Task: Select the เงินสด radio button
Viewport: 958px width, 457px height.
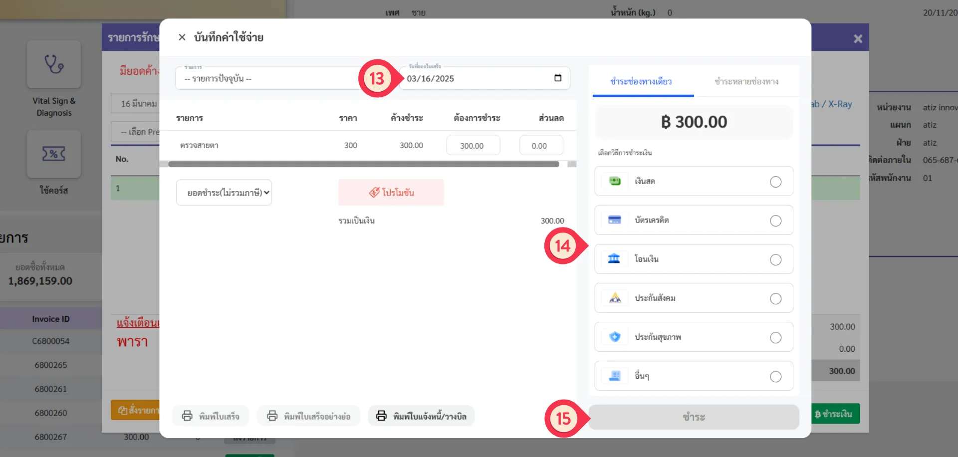Action: pyautogui.click(x=775, y=182)
